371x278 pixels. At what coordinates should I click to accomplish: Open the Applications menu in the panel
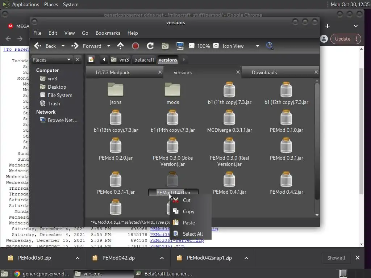tap(26, 4)
